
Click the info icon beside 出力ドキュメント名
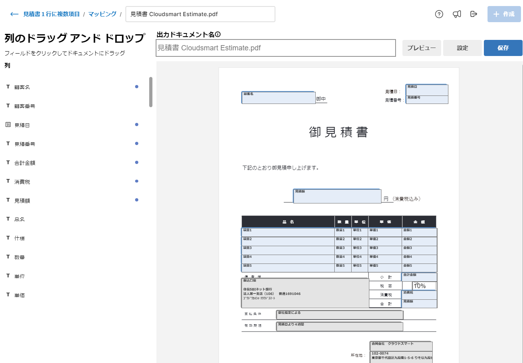218,35
